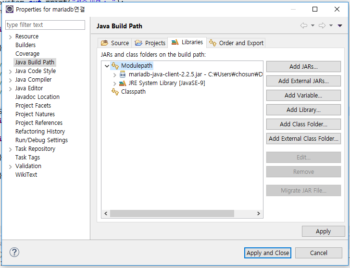
Task: Open Run/Debug Settings page
Action: pos(41,140)
